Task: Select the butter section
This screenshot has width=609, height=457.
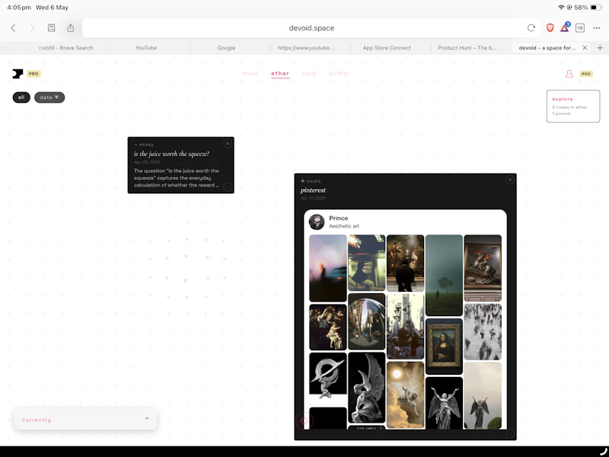Action: click(x=340, y=73)
